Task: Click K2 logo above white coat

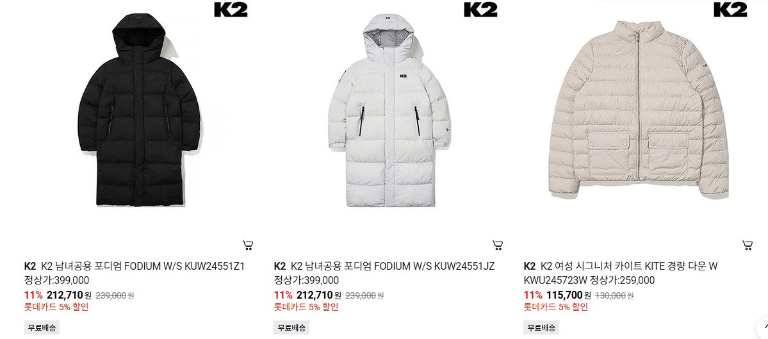Action: pos(480,10)
